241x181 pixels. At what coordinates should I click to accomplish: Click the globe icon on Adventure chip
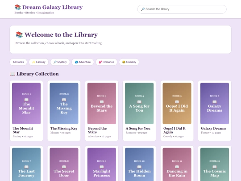click(76, 62)
